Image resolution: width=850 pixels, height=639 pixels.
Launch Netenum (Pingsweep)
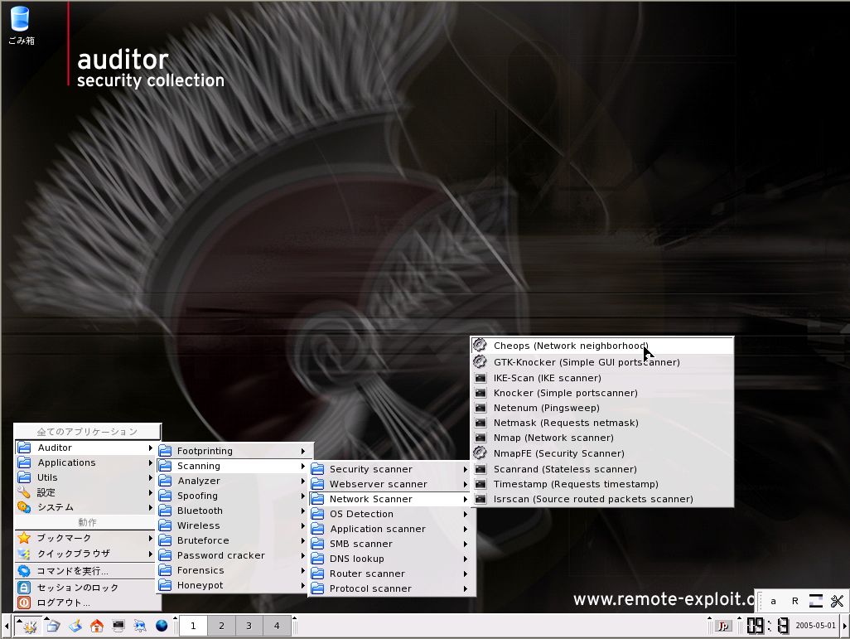tap(601, 408)
